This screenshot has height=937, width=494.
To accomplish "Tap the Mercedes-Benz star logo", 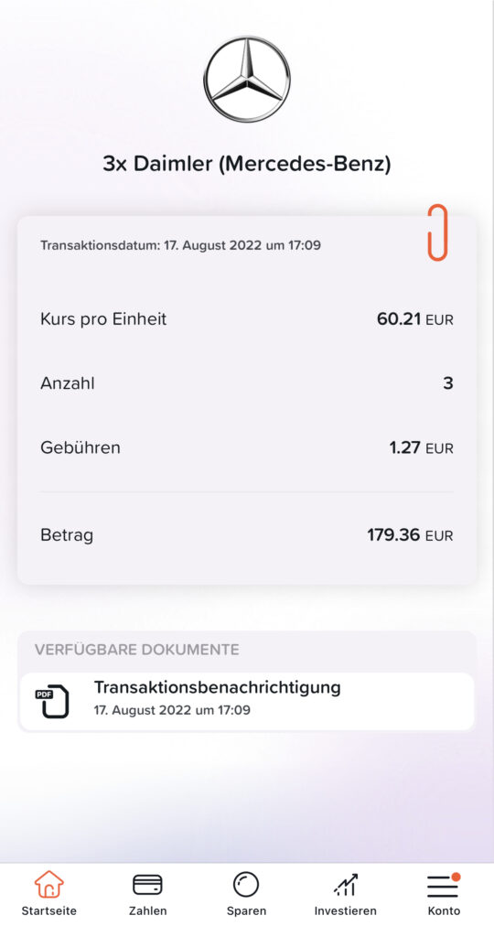I will (x=247, y=79).
